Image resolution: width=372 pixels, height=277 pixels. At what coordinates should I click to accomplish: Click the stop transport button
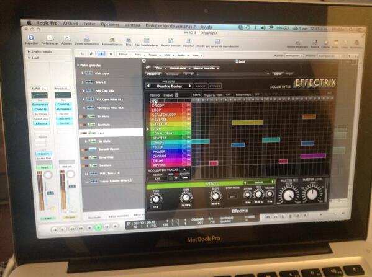[89, 228]
